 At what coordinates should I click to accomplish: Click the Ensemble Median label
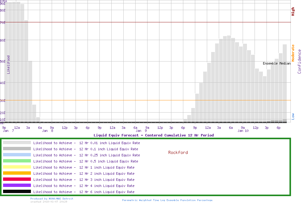(277, 63)
